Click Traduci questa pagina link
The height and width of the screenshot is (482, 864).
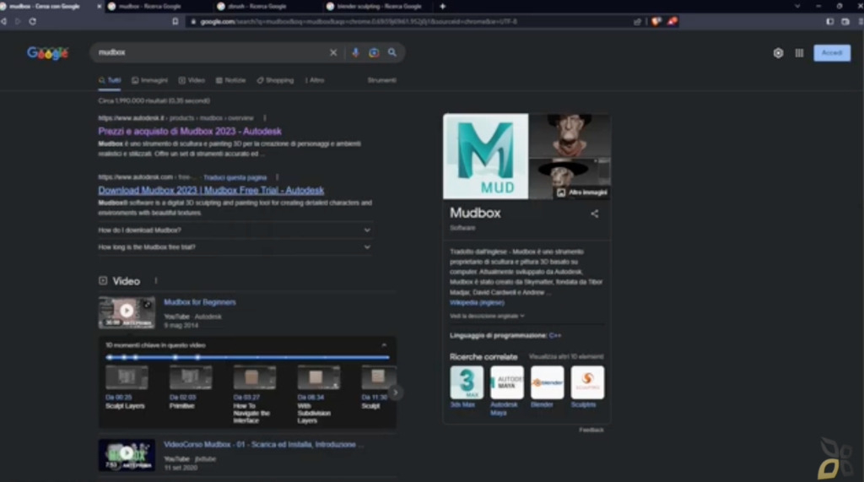pyautogui.click(x=235, y=177)
